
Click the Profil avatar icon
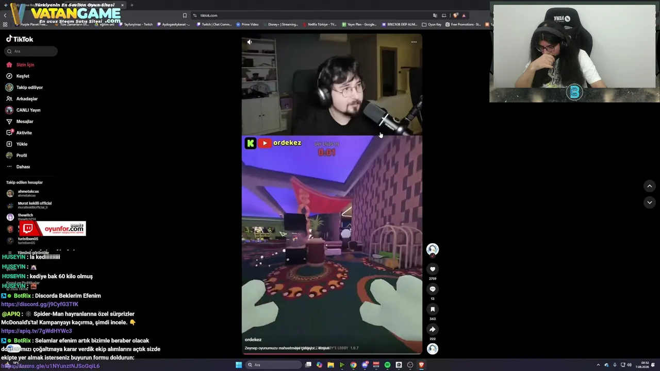point(9,156)
